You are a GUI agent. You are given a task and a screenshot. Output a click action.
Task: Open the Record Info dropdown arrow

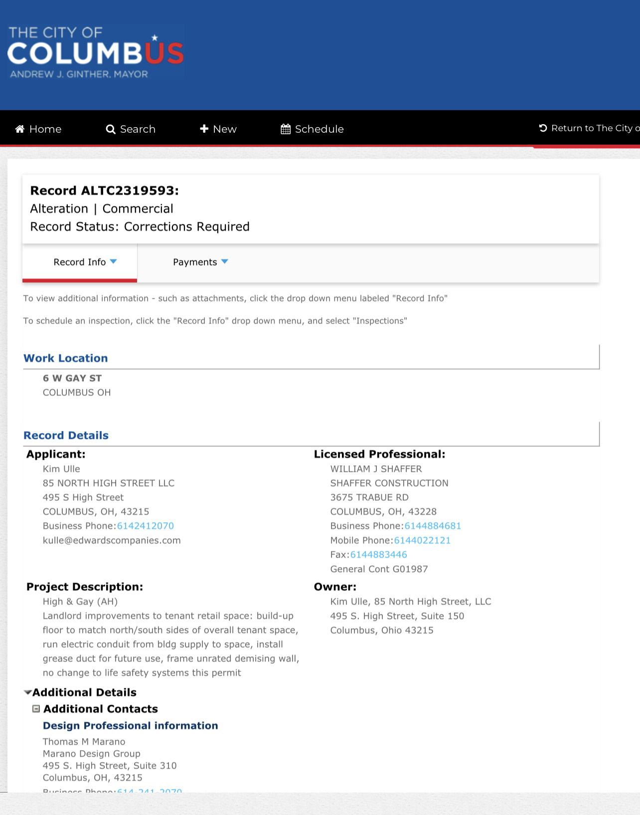click(x=113, y=262)
